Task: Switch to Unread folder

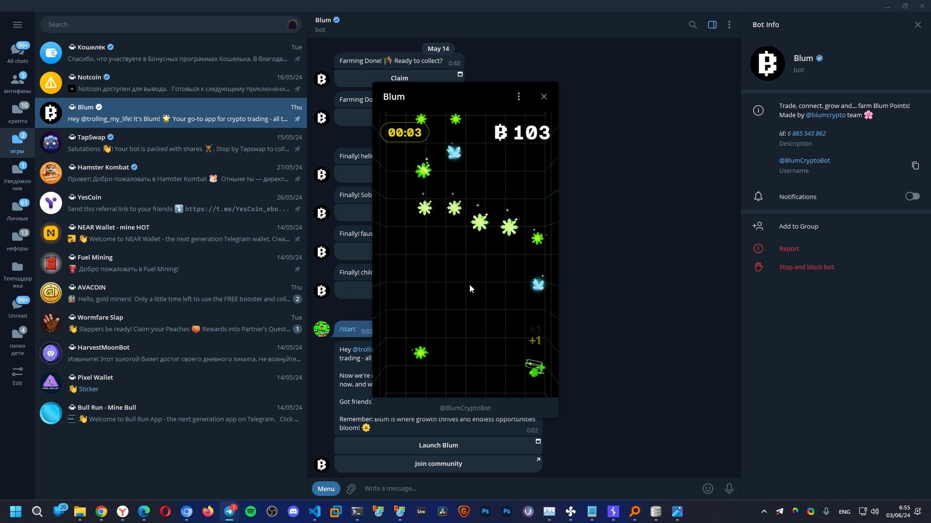Action: tap(17, 308)
